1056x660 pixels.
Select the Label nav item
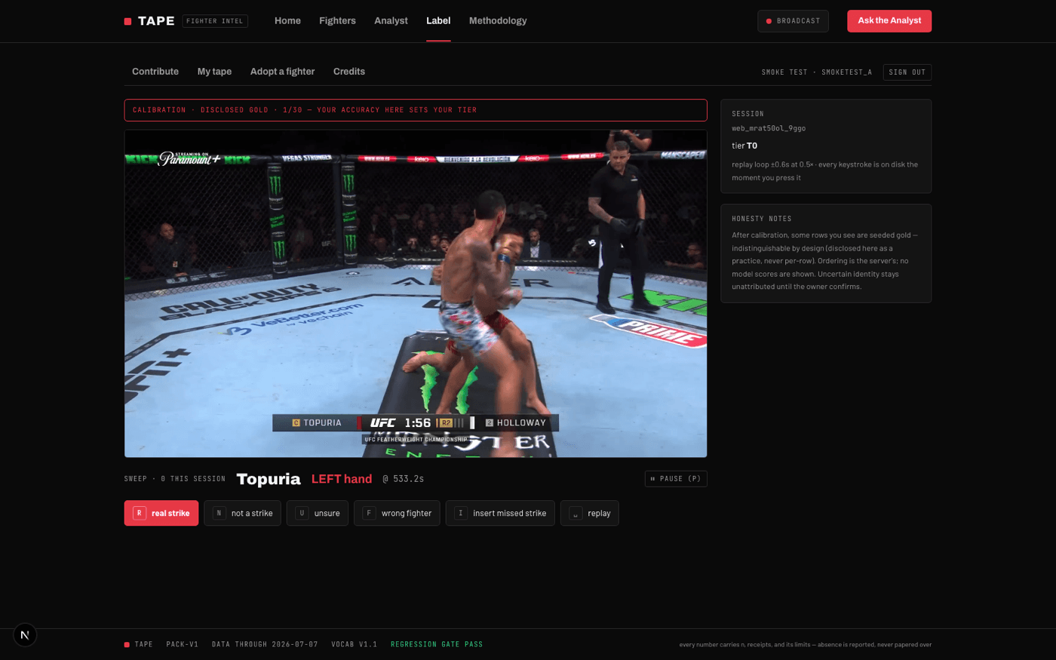click(x=438, y=21)
